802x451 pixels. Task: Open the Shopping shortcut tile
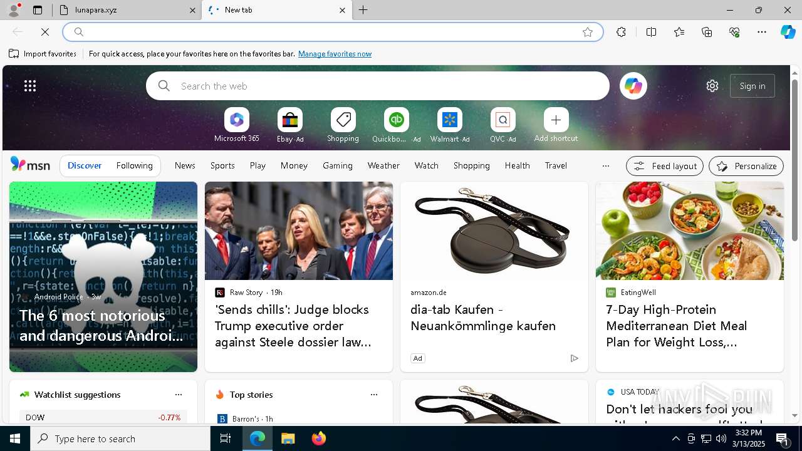343,125
